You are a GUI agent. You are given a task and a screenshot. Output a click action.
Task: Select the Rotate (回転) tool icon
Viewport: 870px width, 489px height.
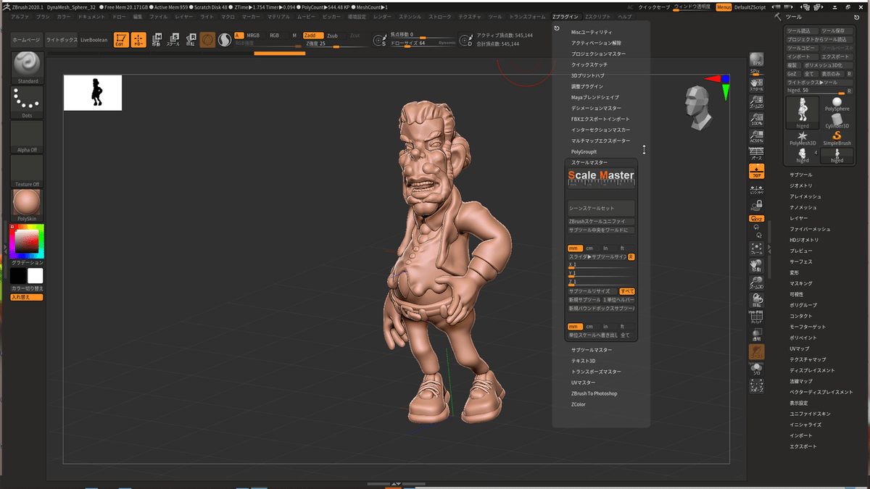(x=190, y=39)
